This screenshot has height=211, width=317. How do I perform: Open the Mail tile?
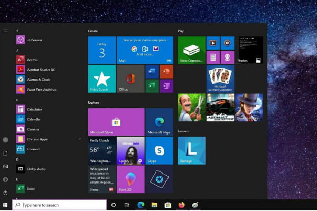[145, 50]
